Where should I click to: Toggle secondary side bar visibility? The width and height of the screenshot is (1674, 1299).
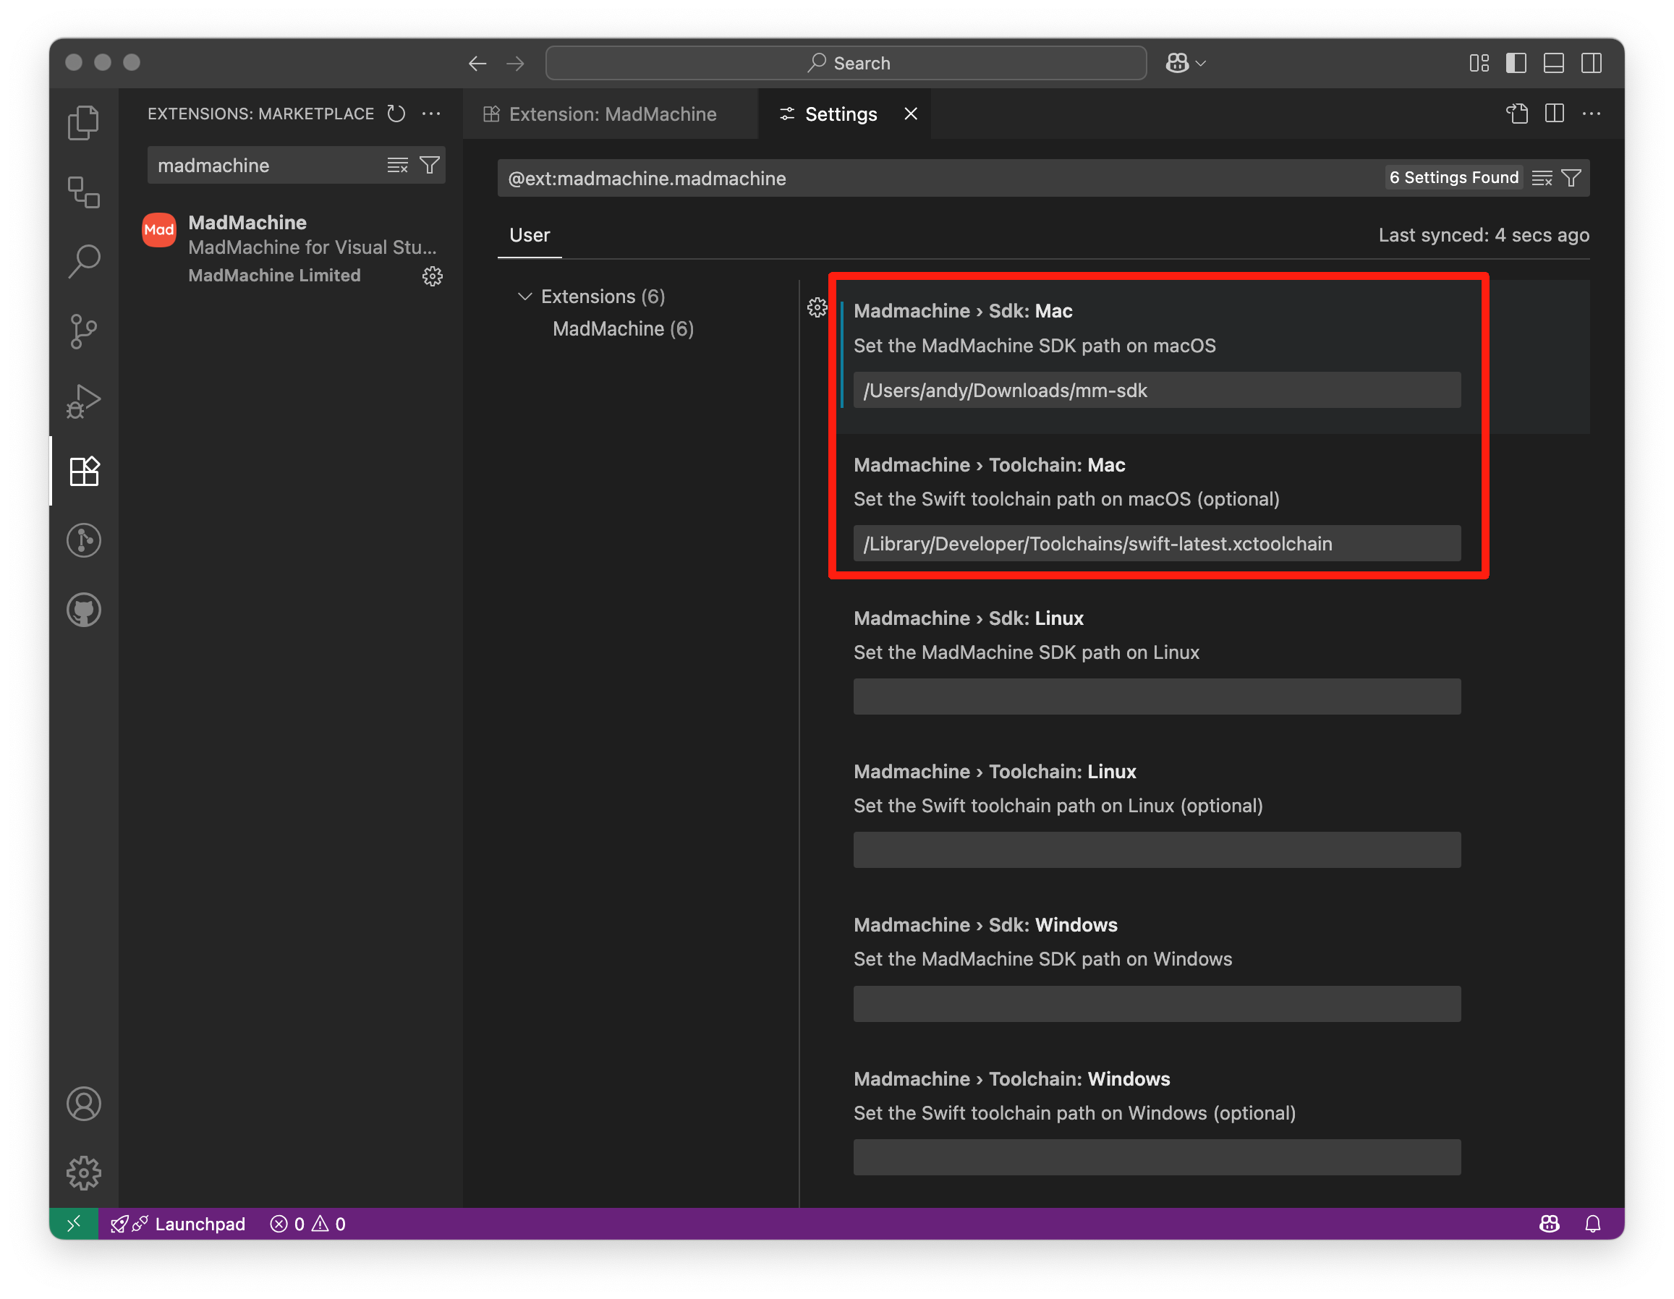point(1592,63)
